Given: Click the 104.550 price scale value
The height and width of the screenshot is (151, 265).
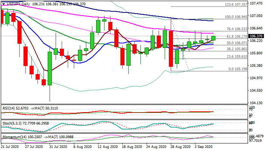Looking at the screenshot, I should (x=256, y=91).
